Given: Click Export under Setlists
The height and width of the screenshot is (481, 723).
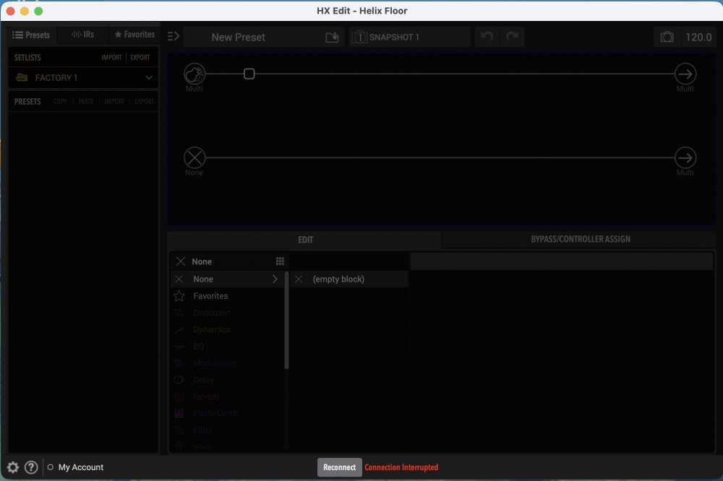Looking at the screenshot, I should pyautogui.click(x=140, y=57).
